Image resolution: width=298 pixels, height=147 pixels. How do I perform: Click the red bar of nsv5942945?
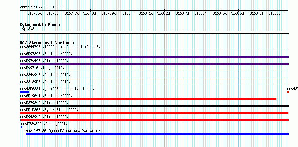(x=154, y=120)
